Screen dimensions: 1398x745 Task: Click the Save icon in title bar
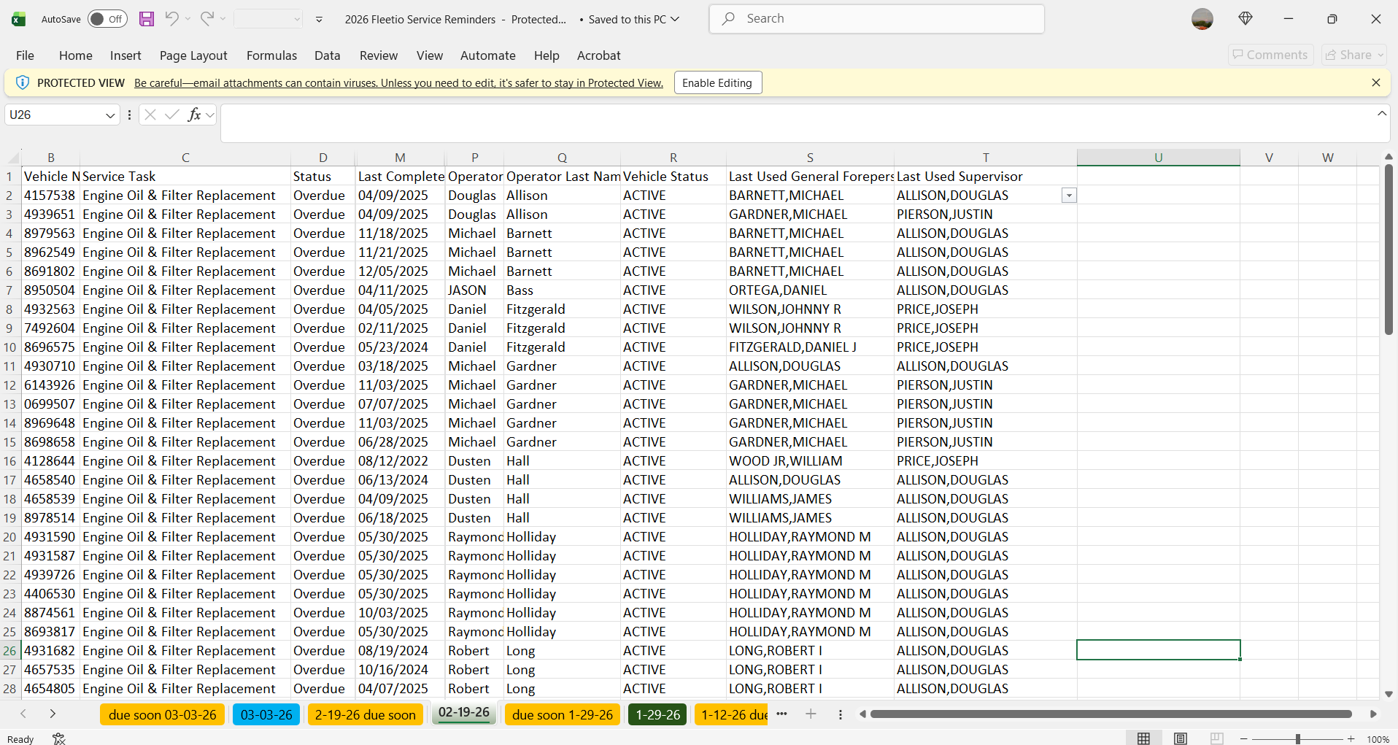[147, 19]
